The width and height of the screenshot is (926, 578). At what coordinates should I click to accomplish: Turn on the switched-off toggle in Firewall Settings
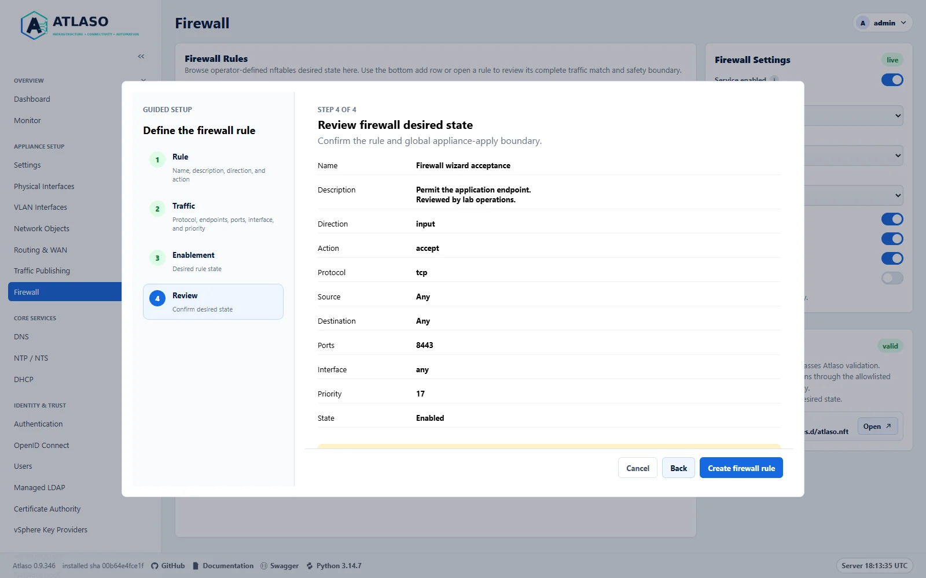(892, 278)
